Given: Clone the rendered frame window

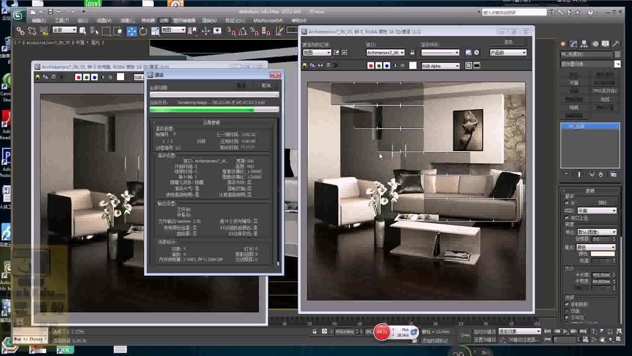Looking at the screenshot, I should [311, 65].
